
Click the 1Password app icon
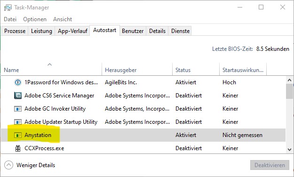18,82
